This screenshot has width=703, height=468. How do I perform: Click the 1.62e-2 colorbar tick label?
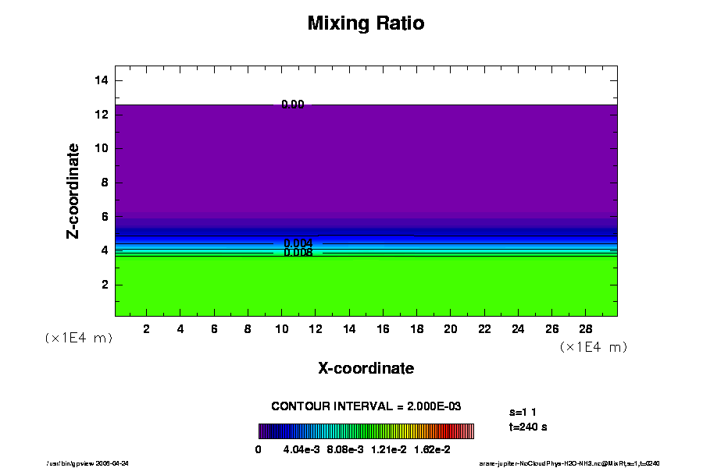click(x=432, y=449)
